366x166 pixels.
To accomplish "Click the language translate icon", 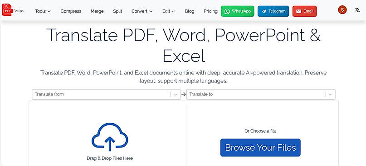I will point(357,10).
